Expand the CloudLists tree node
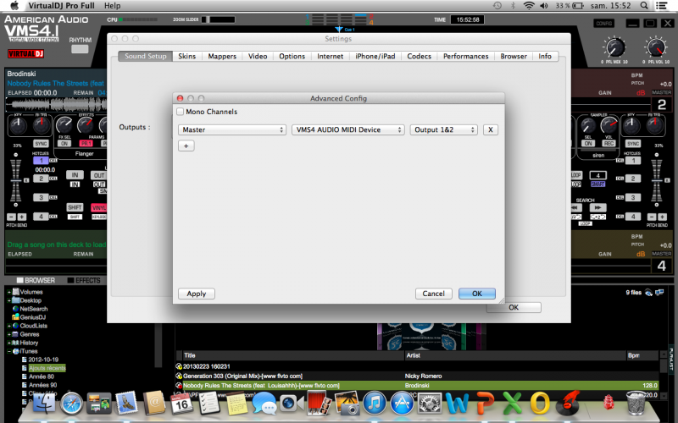 pyautogui.click(x=8, y=326)
